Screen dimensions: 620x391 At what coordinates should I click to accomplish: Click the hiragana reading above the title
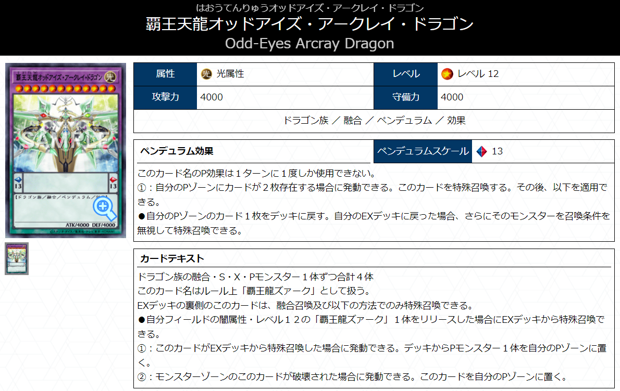[x=309, y=7]
